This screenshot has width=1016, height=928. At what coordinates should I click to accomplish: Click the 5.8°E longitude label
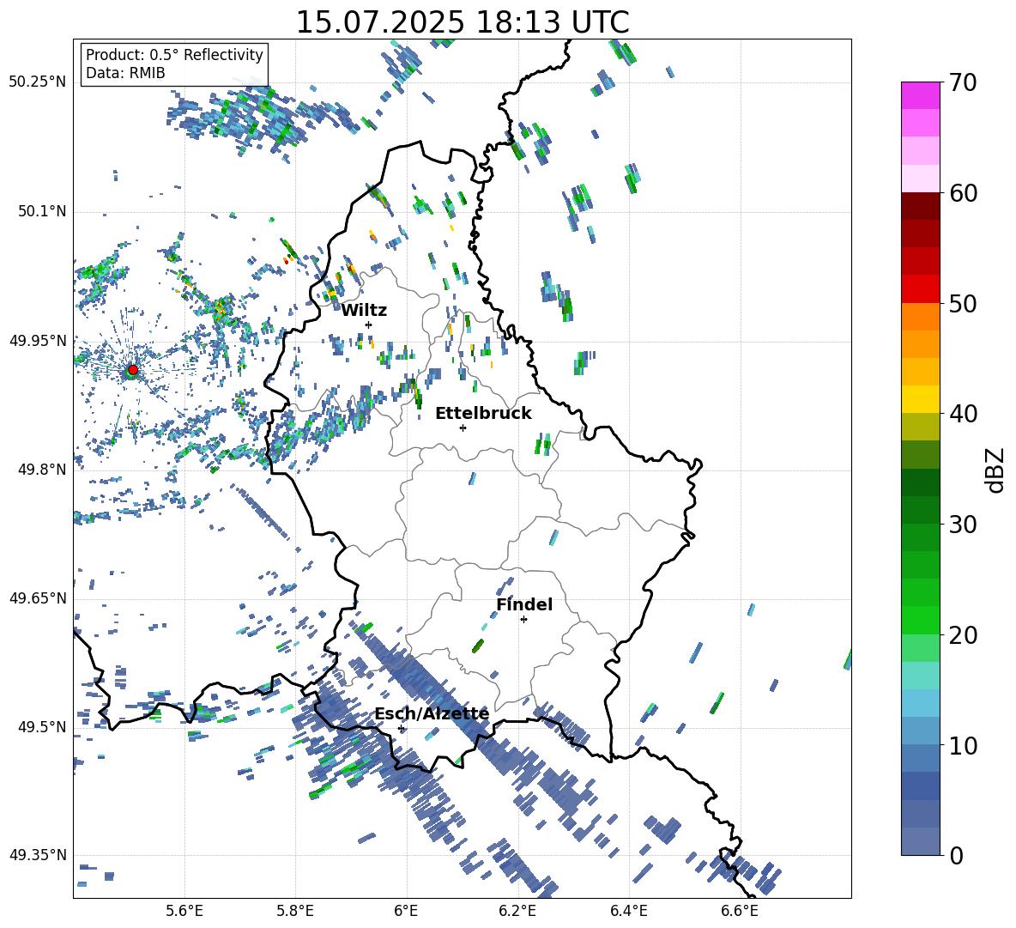click(295, 911)
